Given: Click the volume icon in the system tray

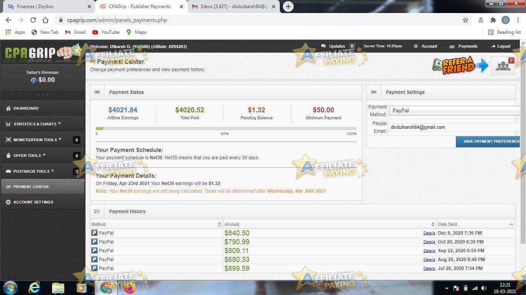Looking at the screenshot, I should pos(484,288).
